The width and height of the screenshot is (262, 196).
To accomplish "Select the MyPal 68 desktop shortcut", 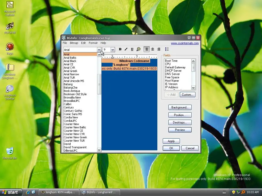I will point(10,28).
